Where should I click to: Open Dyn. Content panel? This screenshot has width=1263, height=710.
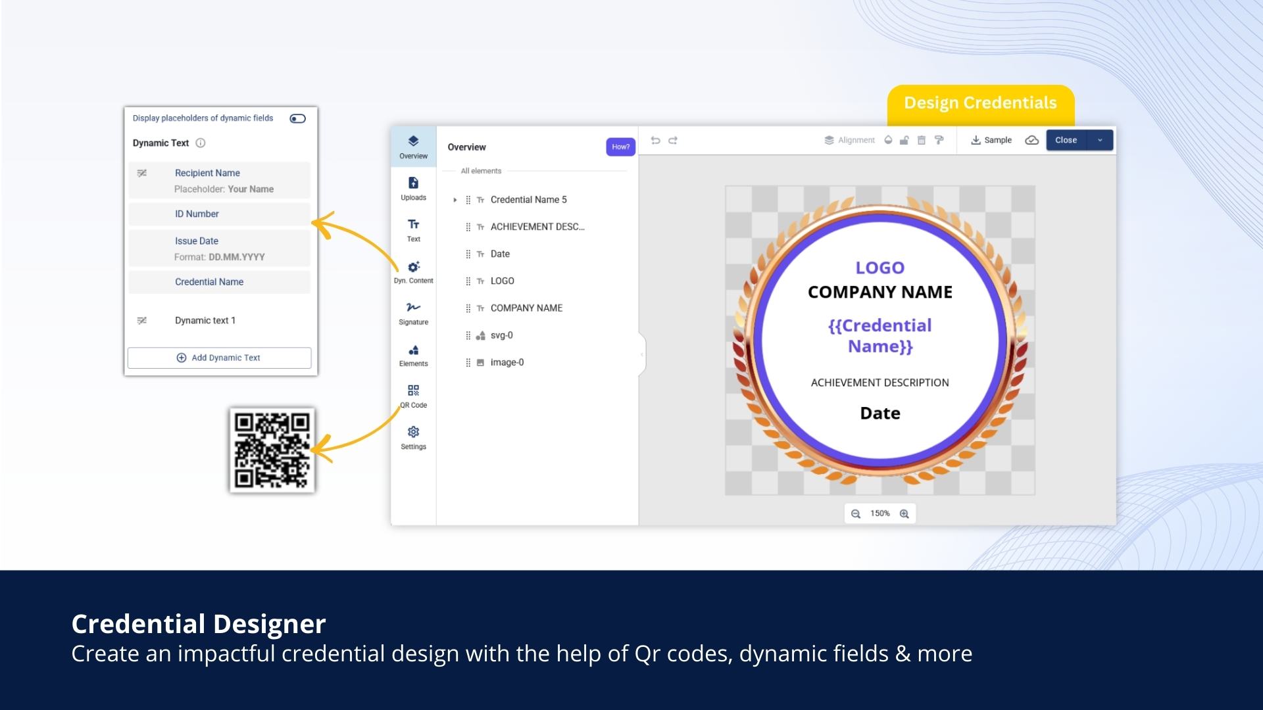[x=413, y=271]
